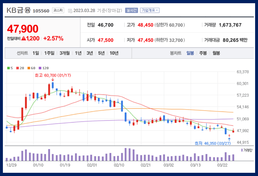This screenshot has height=176, width=258.
Task: Click the 거래대금 value 80,265 백만
Action: click(235, 40)
